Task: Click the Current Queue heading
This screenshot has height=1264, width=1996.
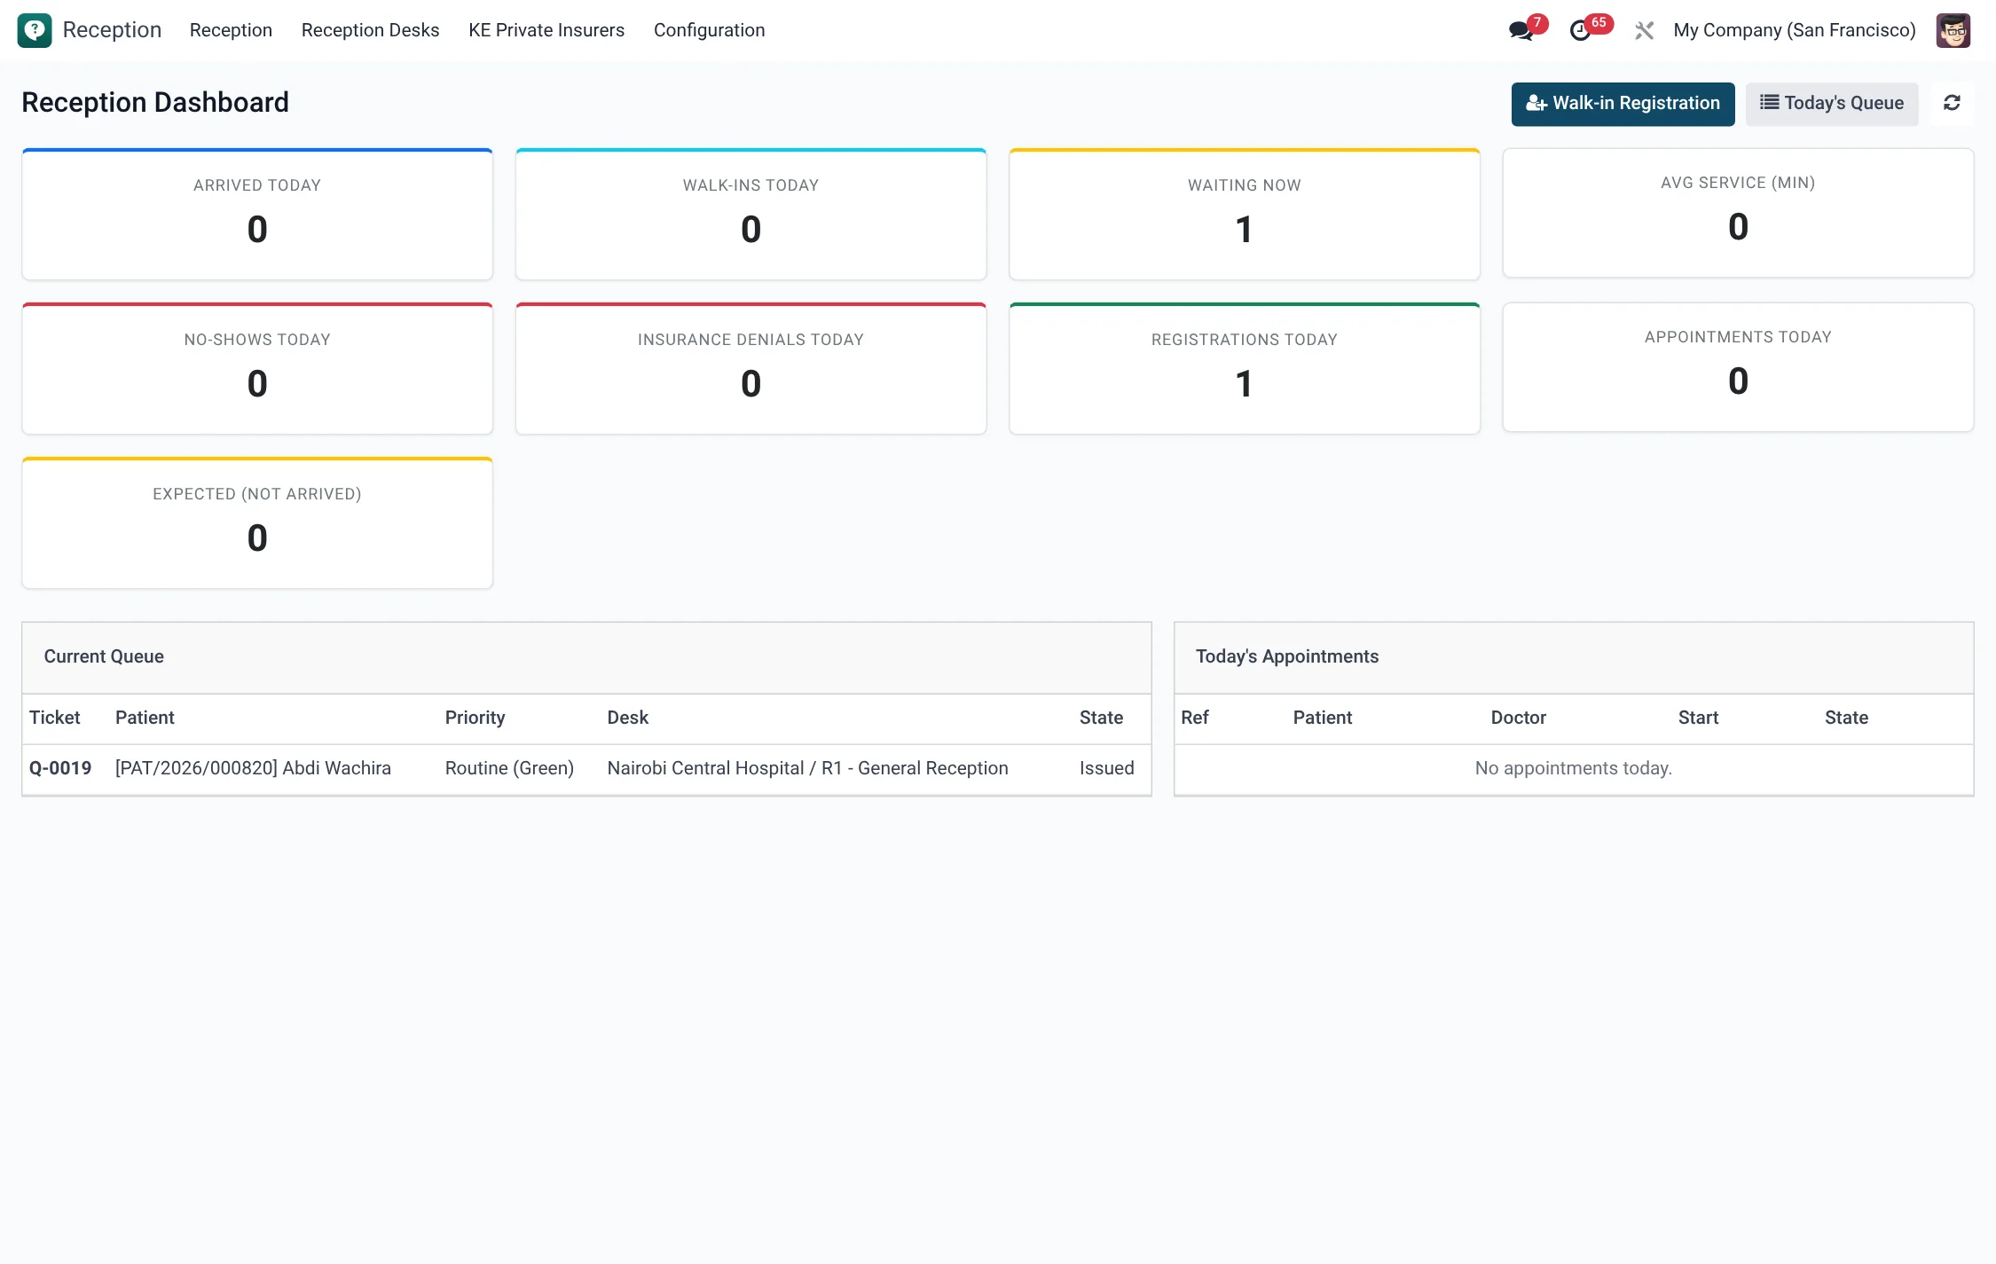Action: click(104, 656)
